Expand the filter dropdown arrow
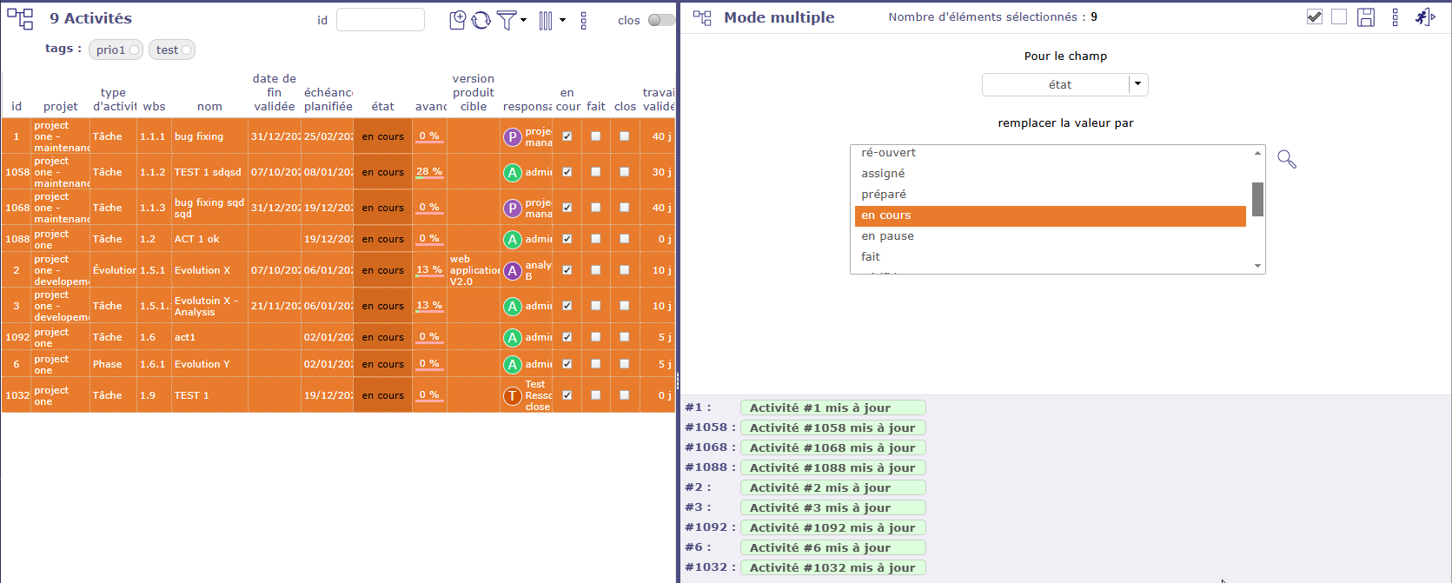Viewport: 1452px width, 583px height. [523, 20]
